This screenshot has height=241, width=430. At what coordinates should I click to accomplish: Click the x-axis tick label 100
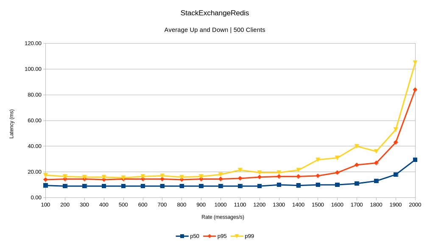click(x=45, y=205)
